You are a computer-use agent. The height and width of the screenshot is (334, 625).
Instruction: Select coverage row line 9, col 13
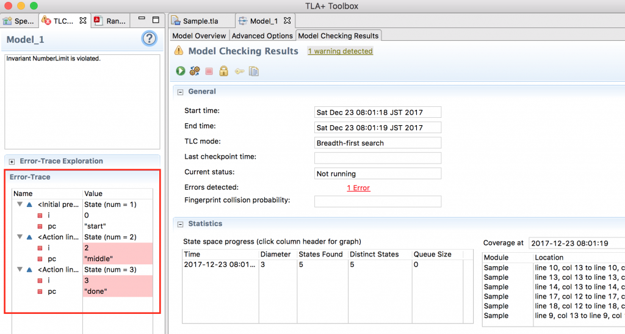pos(554,316)
